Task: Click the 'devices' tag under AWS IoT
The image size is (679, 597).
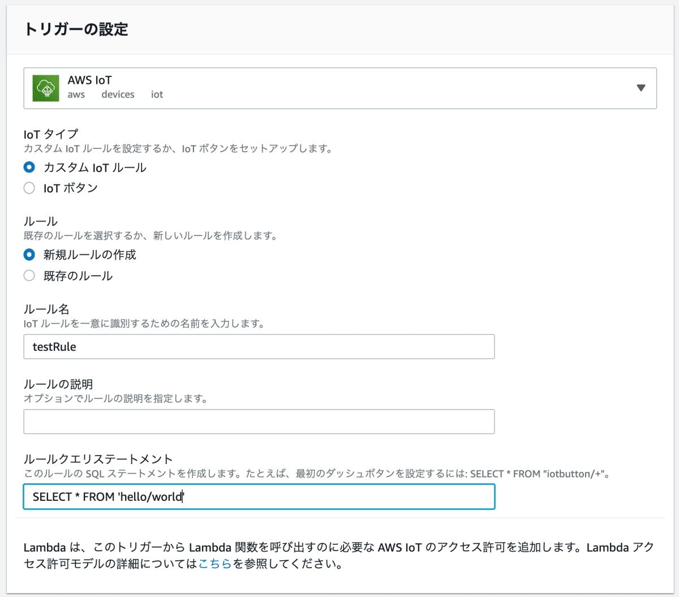Action: coord(118,95)
